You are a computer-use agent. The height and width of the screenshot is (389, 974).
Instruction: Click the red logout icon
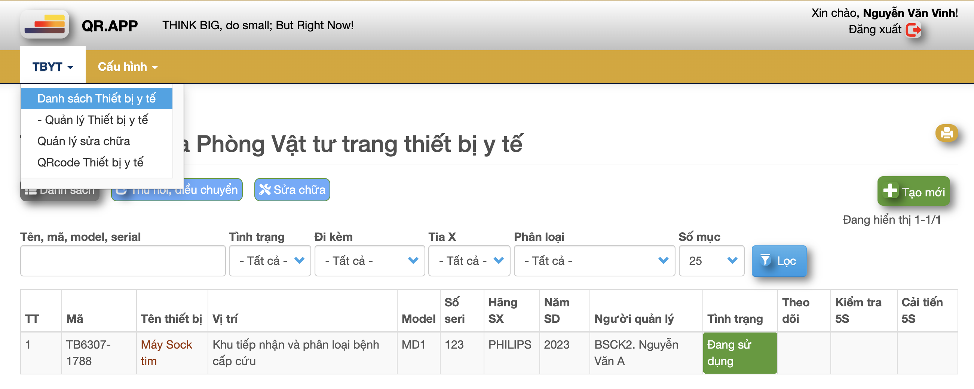tap(913, 30)
